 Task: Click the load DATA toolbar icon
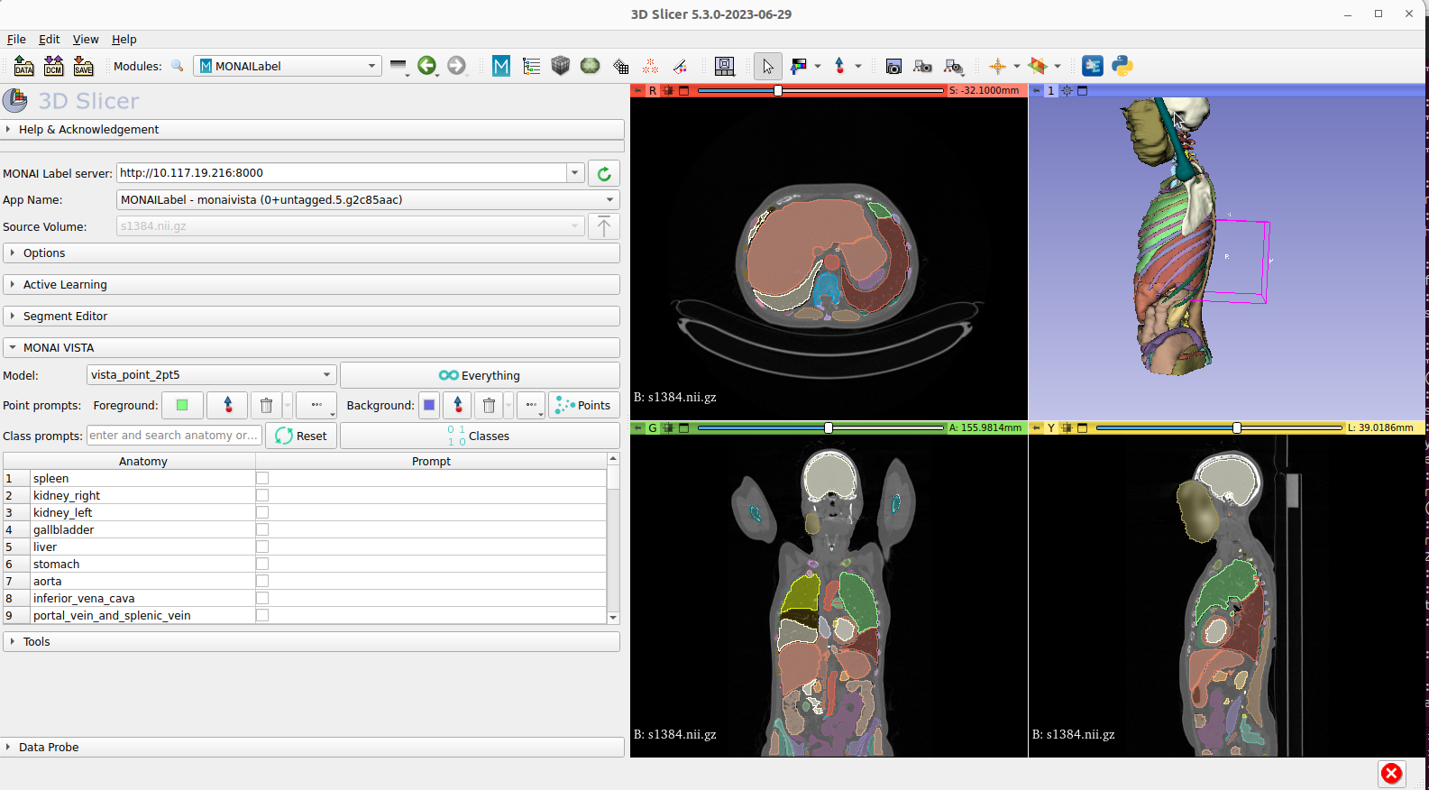tap(24, 66)
